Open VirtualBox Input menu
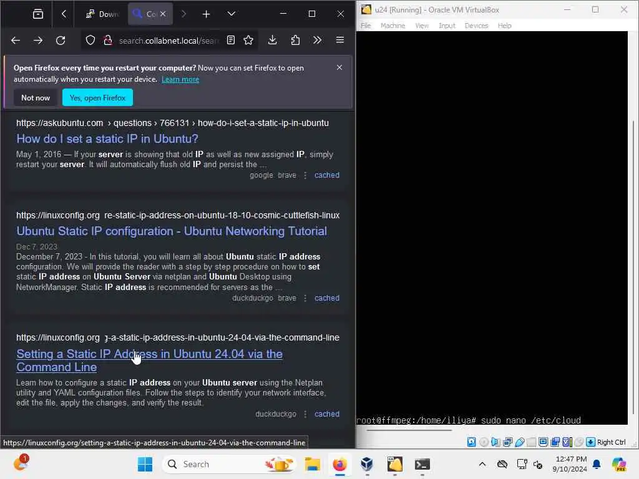 (447, 26)
